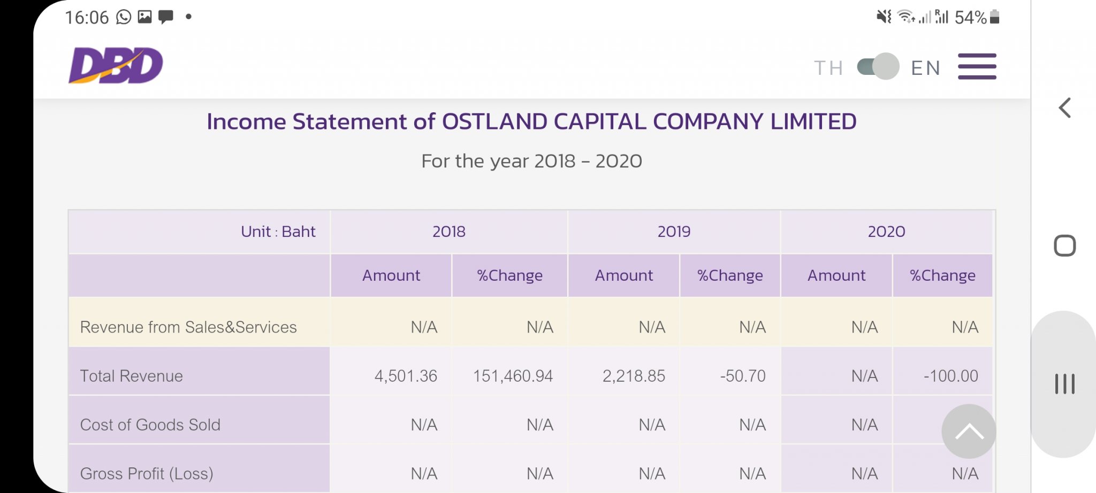Click 'For the year 2018 – 2020' subtitle
Image resolution: width=1096 pixels, height=493 pixels.
tap(531, 161)
